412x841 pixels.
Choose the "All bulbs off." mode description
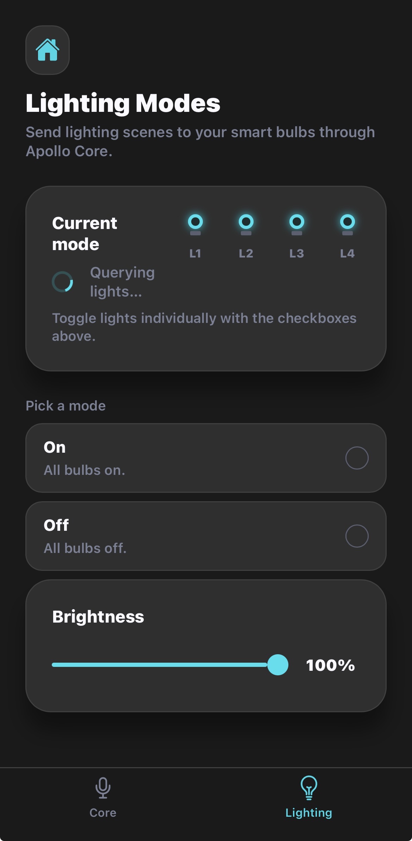tap(85, 548)
